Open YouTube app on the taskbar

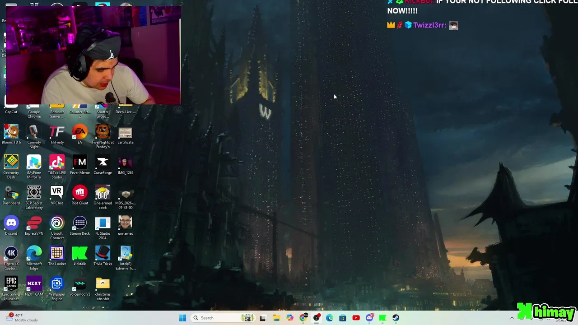tap(356, 318)
